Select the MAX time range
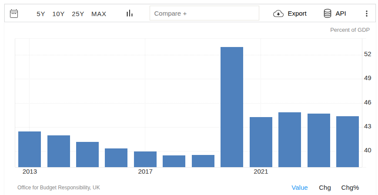Screen dimensions: 378x195 99,14
